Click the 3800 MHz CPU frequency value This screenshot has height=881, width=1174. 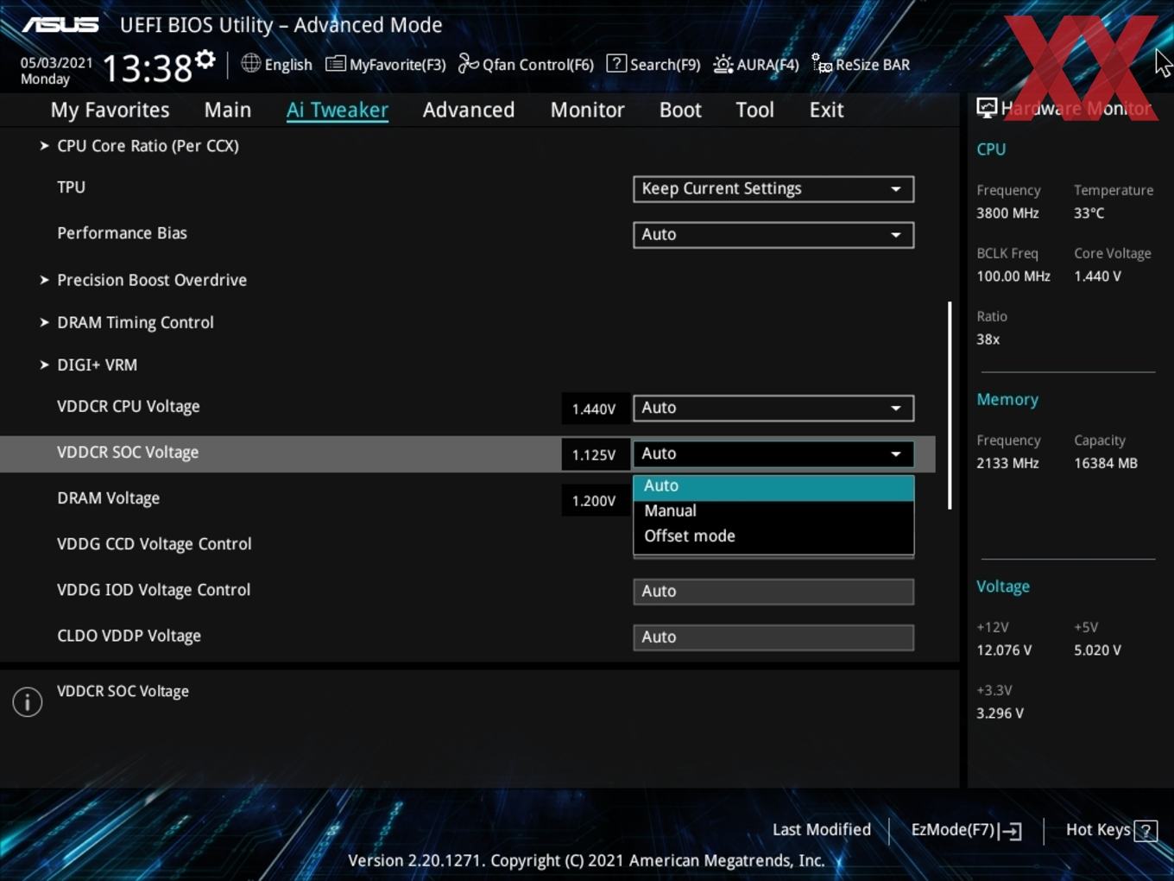click(1007, 213)
